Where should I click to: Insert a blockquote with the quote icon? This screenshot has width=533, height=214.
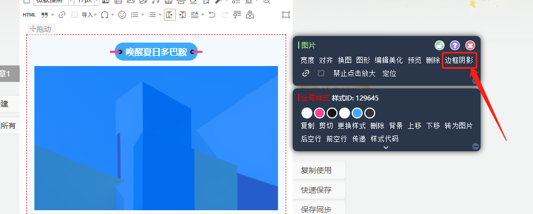click(44, 15)
